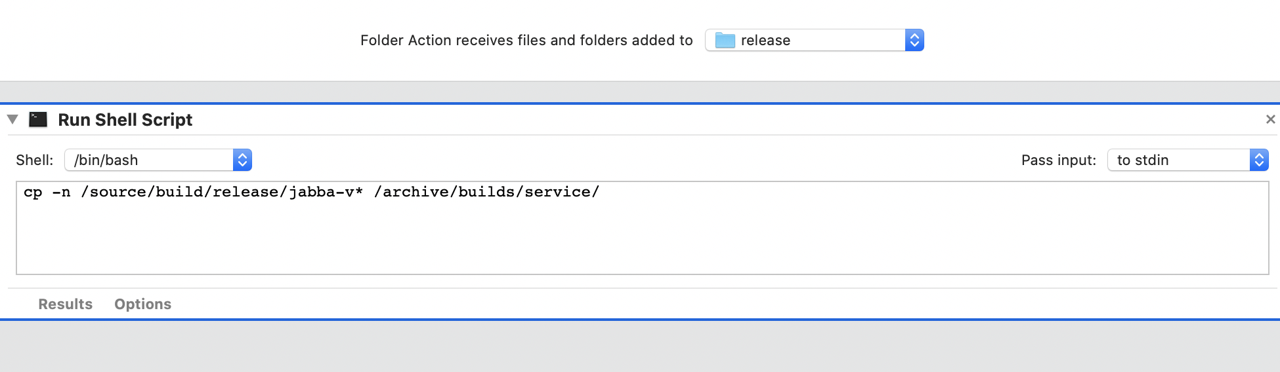The height and width of the screenshot is (372, 1280).
Task: Click the Shell: label
Action: 35,160
